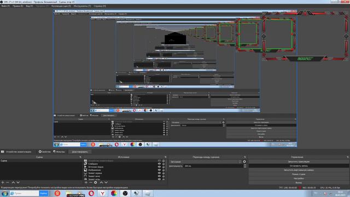Image resolution: width=350 pixels, height=197 pixels.
Task: Add a new scene with the plus icon in Сцены
Action: click(x=3, y=182)
